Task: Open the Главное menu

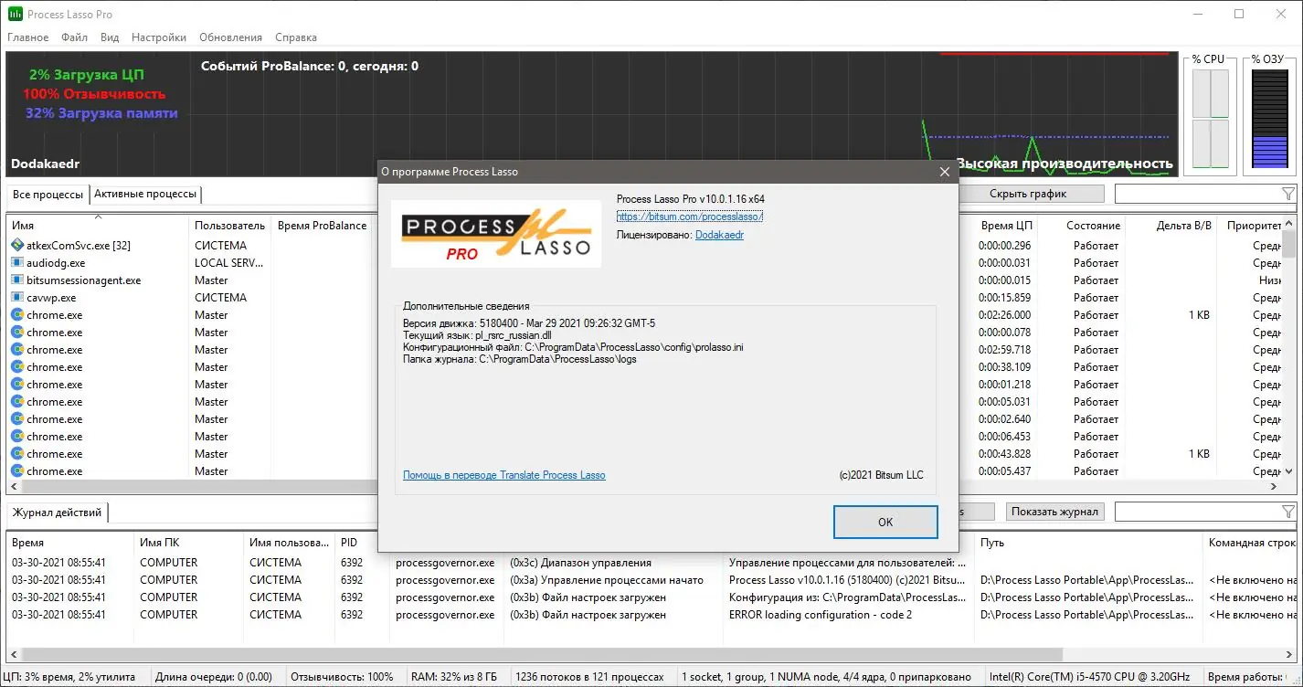Action: pos(28,37)
